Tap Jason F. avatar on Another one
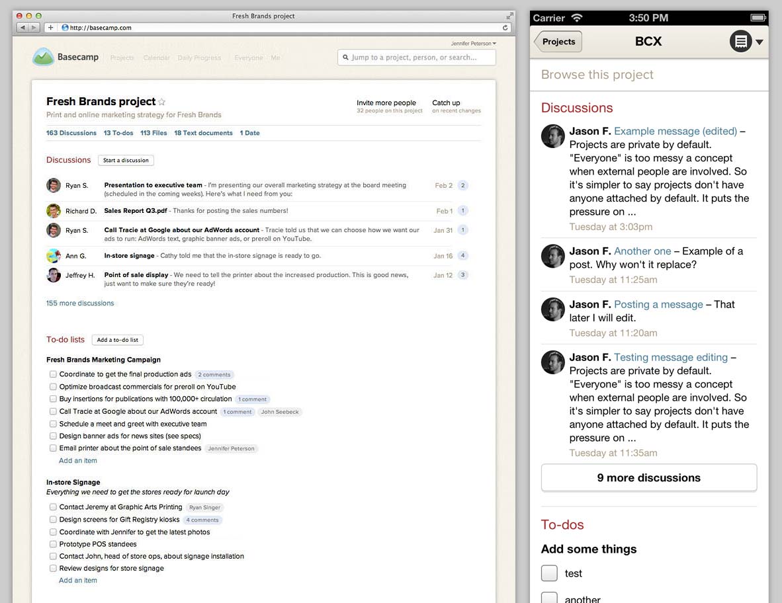The image size is (782, 603). [x=553, y=256]
